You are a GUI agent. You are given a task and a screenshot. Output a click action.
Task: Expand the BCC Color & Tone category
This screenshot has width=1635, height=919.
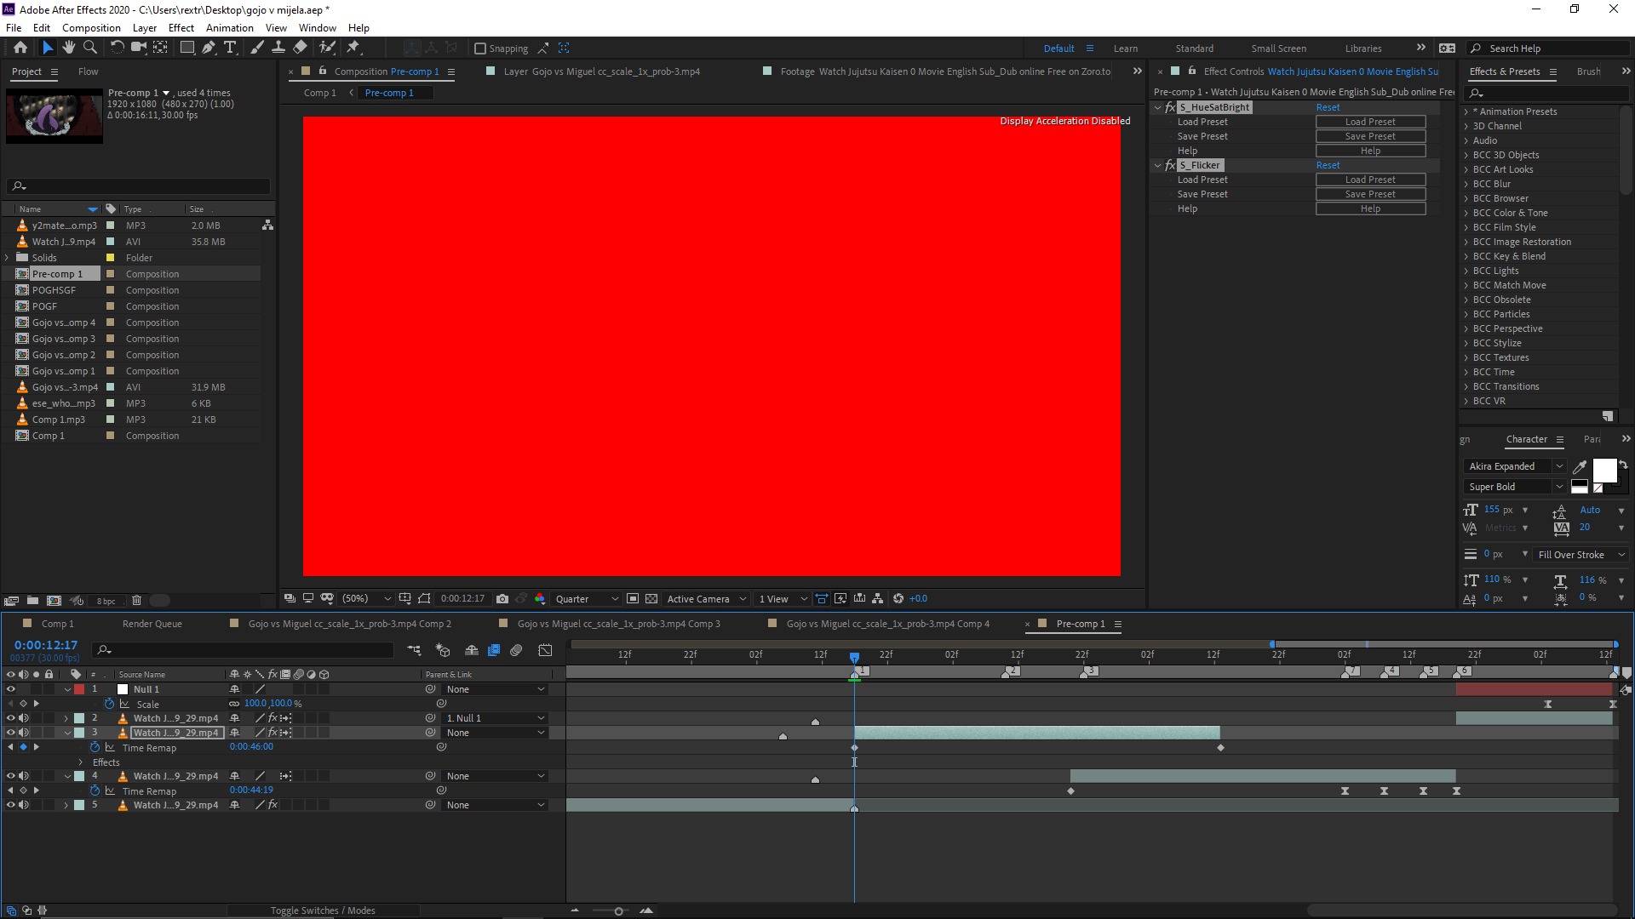1467,213
